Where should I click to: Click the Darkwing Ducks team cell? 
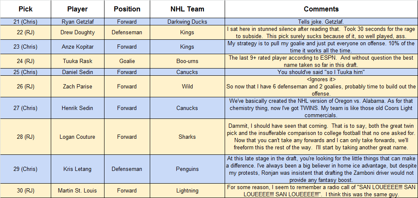pyautogui.click(x=187, y=22)
